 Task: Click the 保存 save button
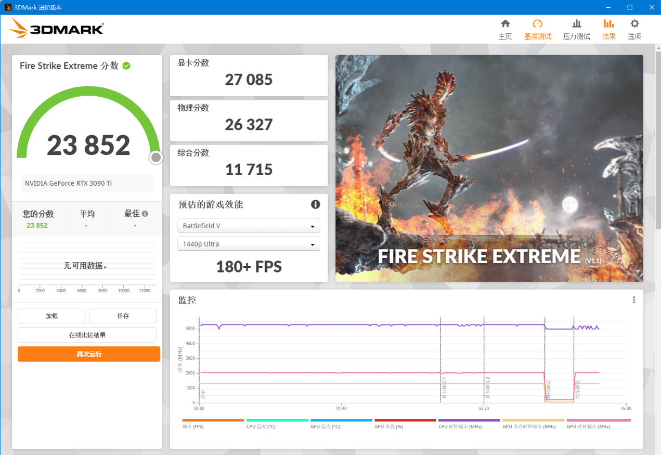123,316
